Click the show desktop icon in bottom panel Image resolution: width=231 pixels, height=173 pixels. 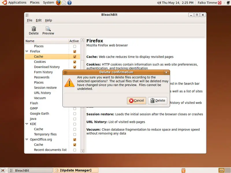[3, 170]
